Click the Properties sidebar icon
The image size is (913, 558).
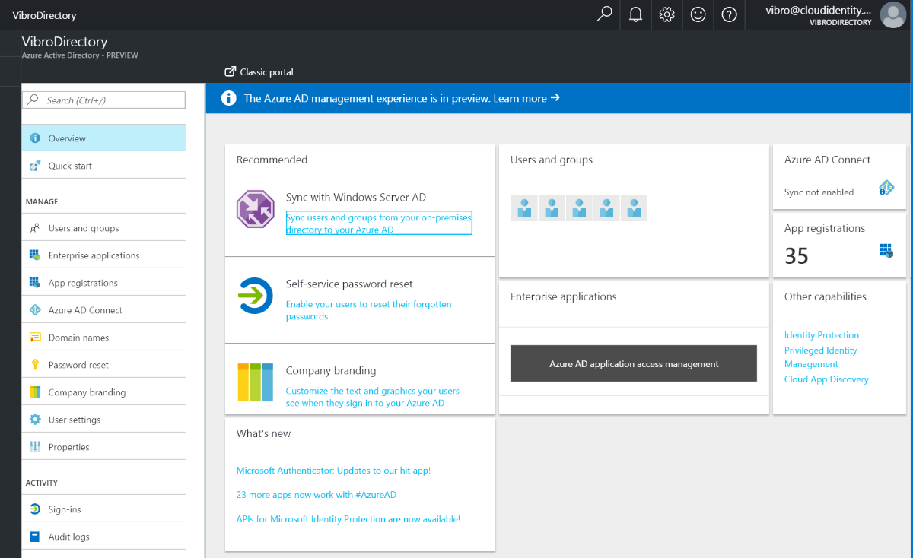[x=34, y=447]
